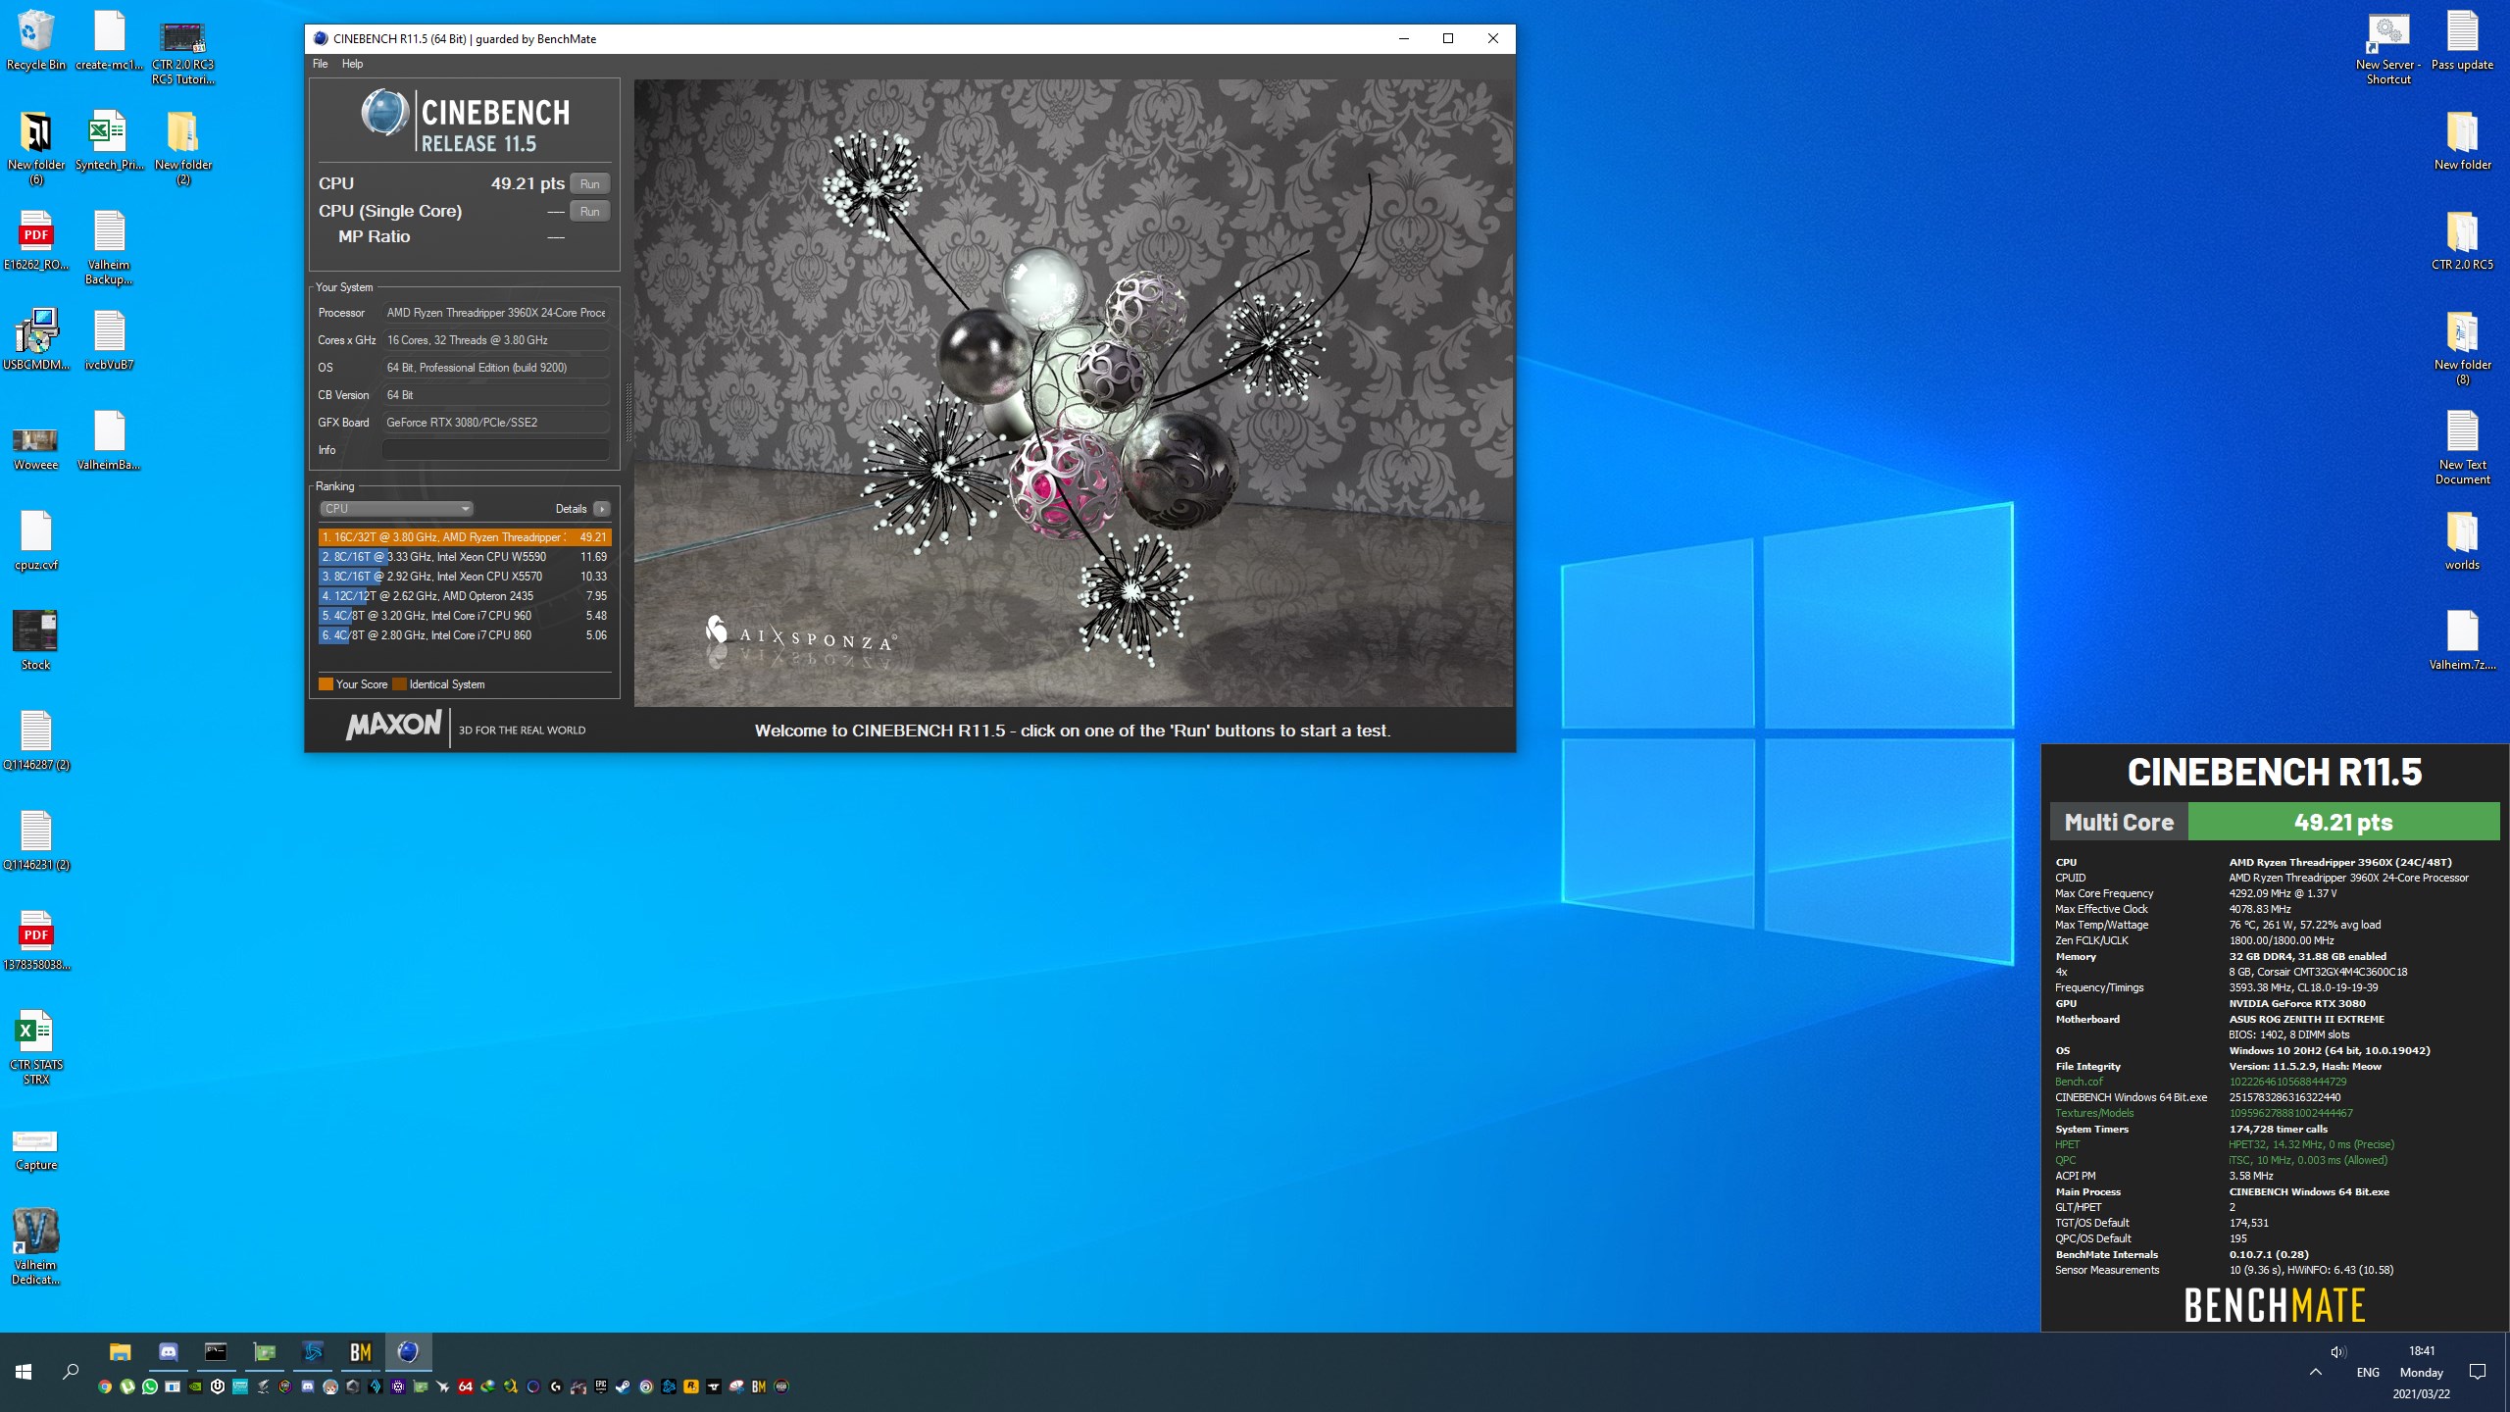Launch Rockstar Games taskbar shortcut
The image size is (2510, 1412).
pos(690,1387)
